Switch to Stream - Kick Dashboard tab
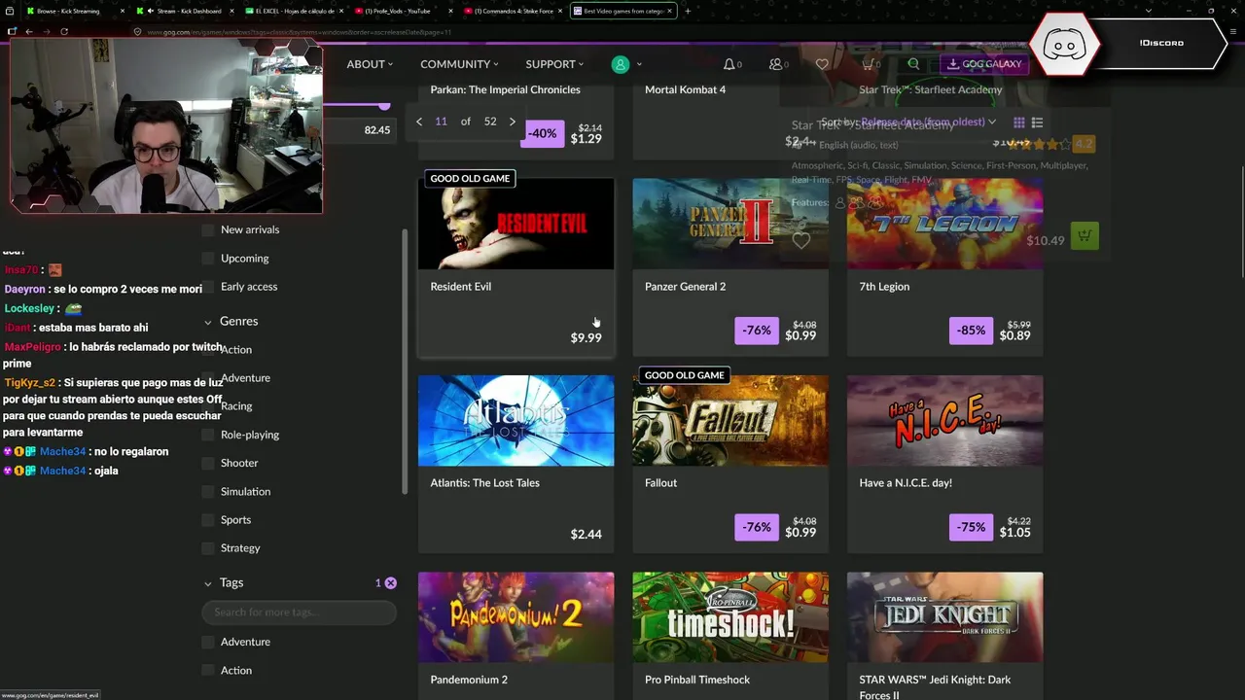1245x700 pixels. [x=185, y=11]
